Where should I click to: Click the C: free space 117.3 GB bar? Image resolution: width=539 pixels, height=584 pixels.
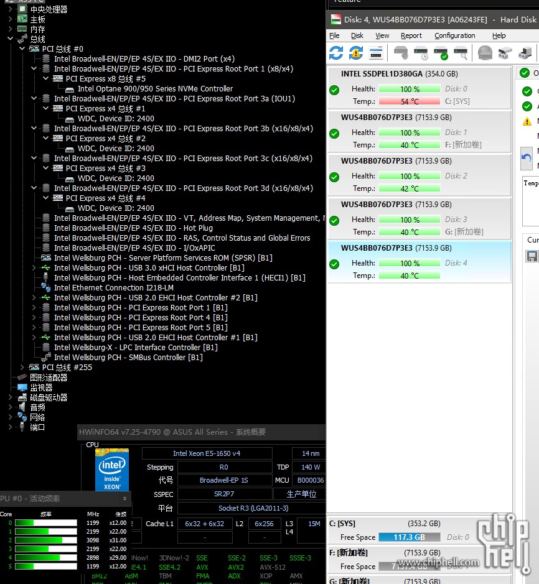pyautogui.click(x=410, y=537)
